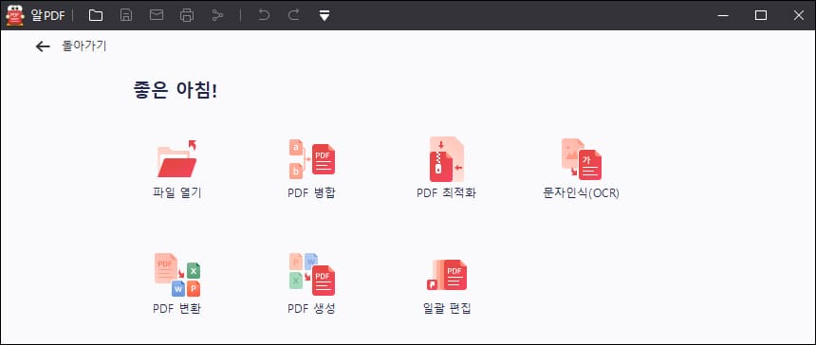Click the 문자인식(OCR) icon

point(582,158)
